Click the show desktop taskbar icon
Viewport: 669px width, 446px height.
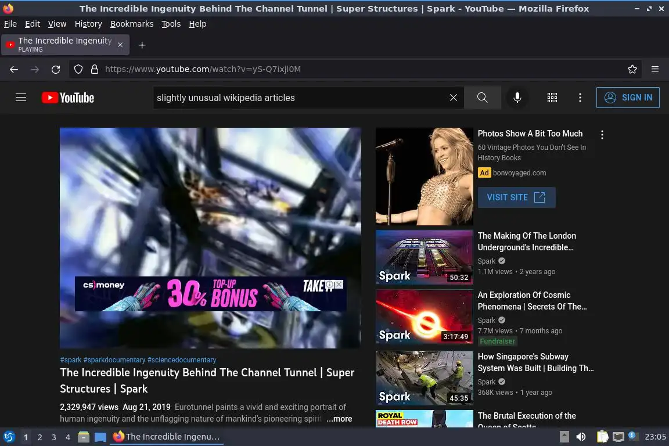[x=100, y=437]
